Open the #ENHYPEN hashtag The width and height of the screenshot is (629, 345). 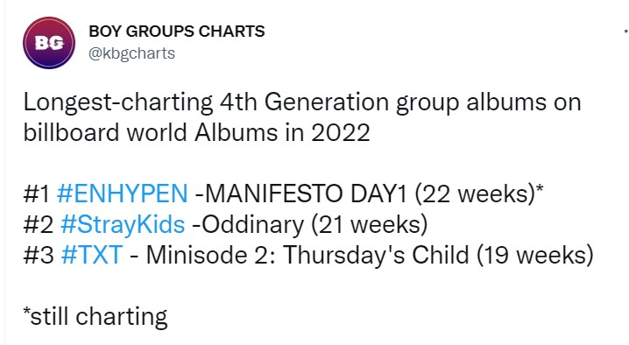[123, 194]
